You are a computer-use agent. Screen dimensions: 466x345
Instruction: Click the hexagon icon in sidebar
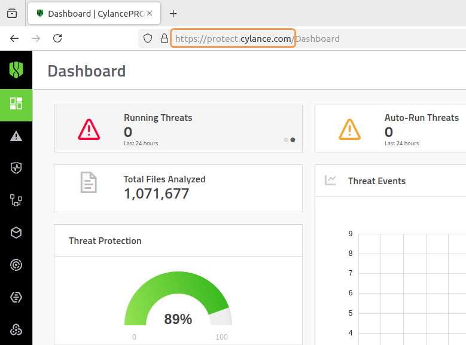click(x=16, y=297)
